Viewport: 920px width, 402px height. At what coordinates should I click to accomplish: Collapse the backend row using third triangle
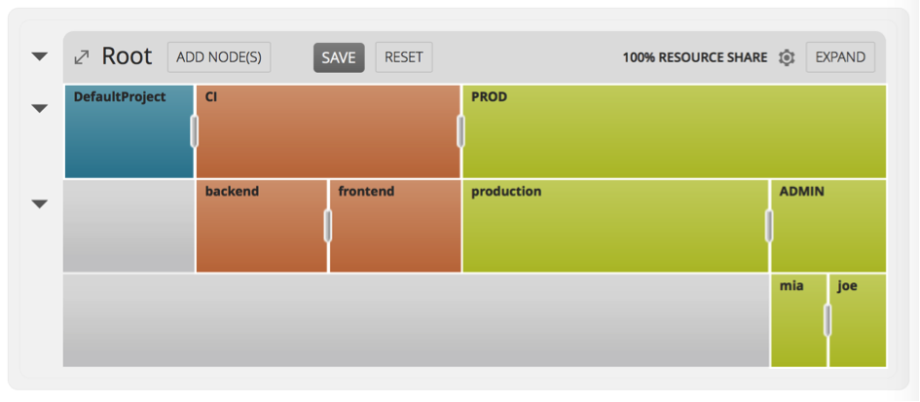pos(39,203)
